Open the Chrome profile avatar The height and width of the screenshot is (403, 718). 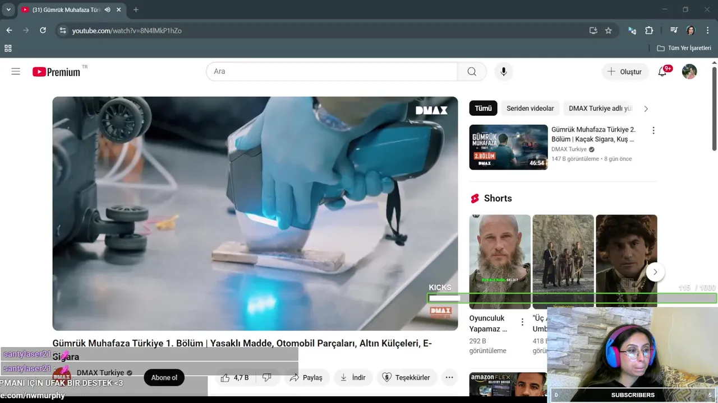click(x=691, y=30)
